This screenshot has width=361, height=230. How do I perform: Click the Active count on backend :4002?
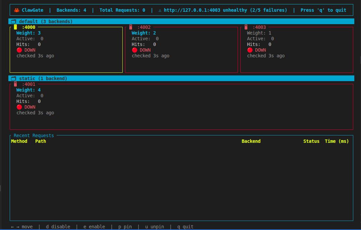[145, 39]
